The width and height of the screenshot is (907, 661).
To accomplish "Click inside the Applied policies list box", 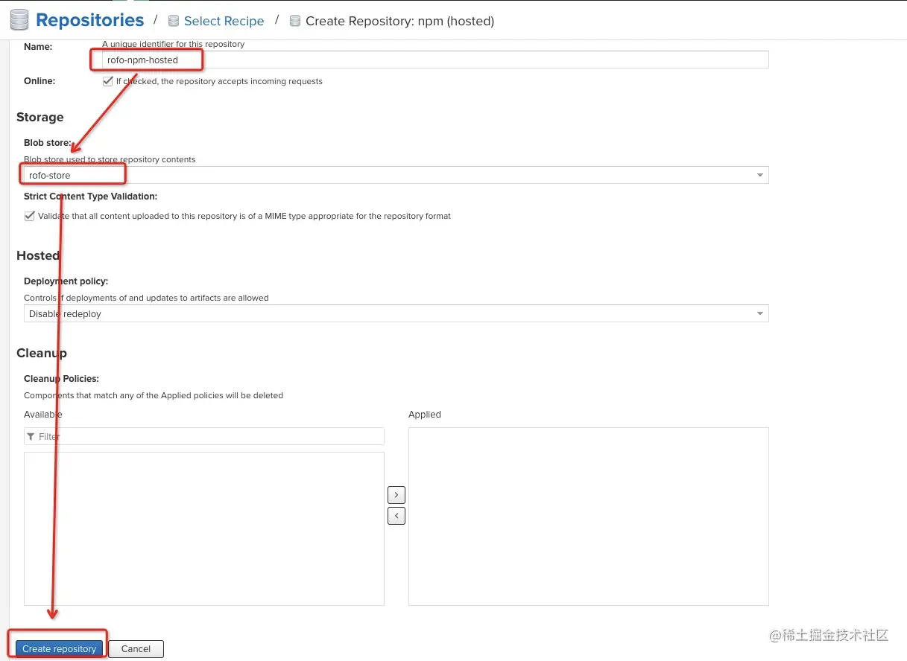I will pos(589,517).
